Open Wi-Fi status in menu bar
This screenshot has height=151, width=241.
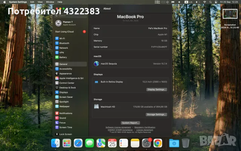click(204, 2)
